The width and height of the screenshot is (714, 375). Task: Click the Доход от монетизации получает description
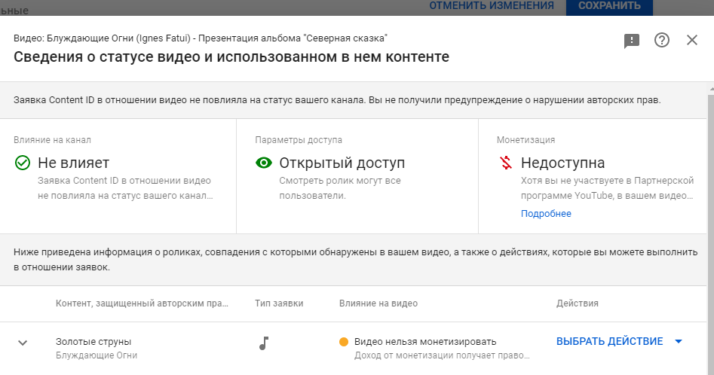point(442,355)
